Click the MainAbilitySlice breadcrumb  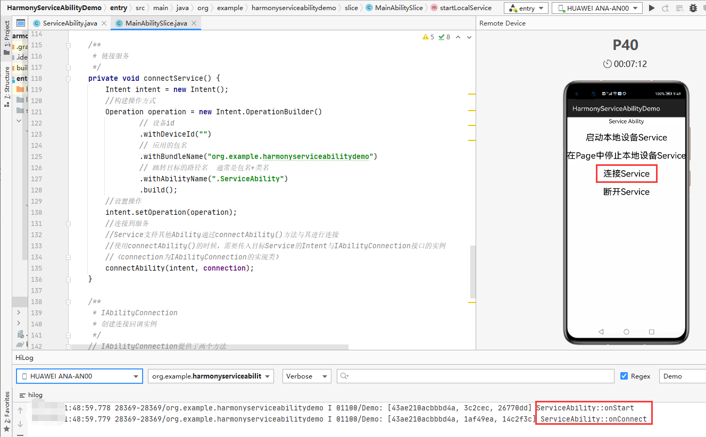tap(394, 8)
